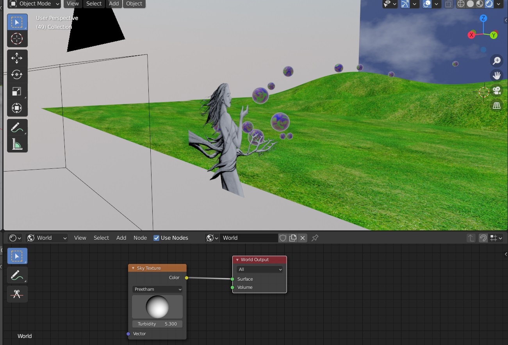Click the Volume input socket
This screenshot has width=508, height=345.
232,287
